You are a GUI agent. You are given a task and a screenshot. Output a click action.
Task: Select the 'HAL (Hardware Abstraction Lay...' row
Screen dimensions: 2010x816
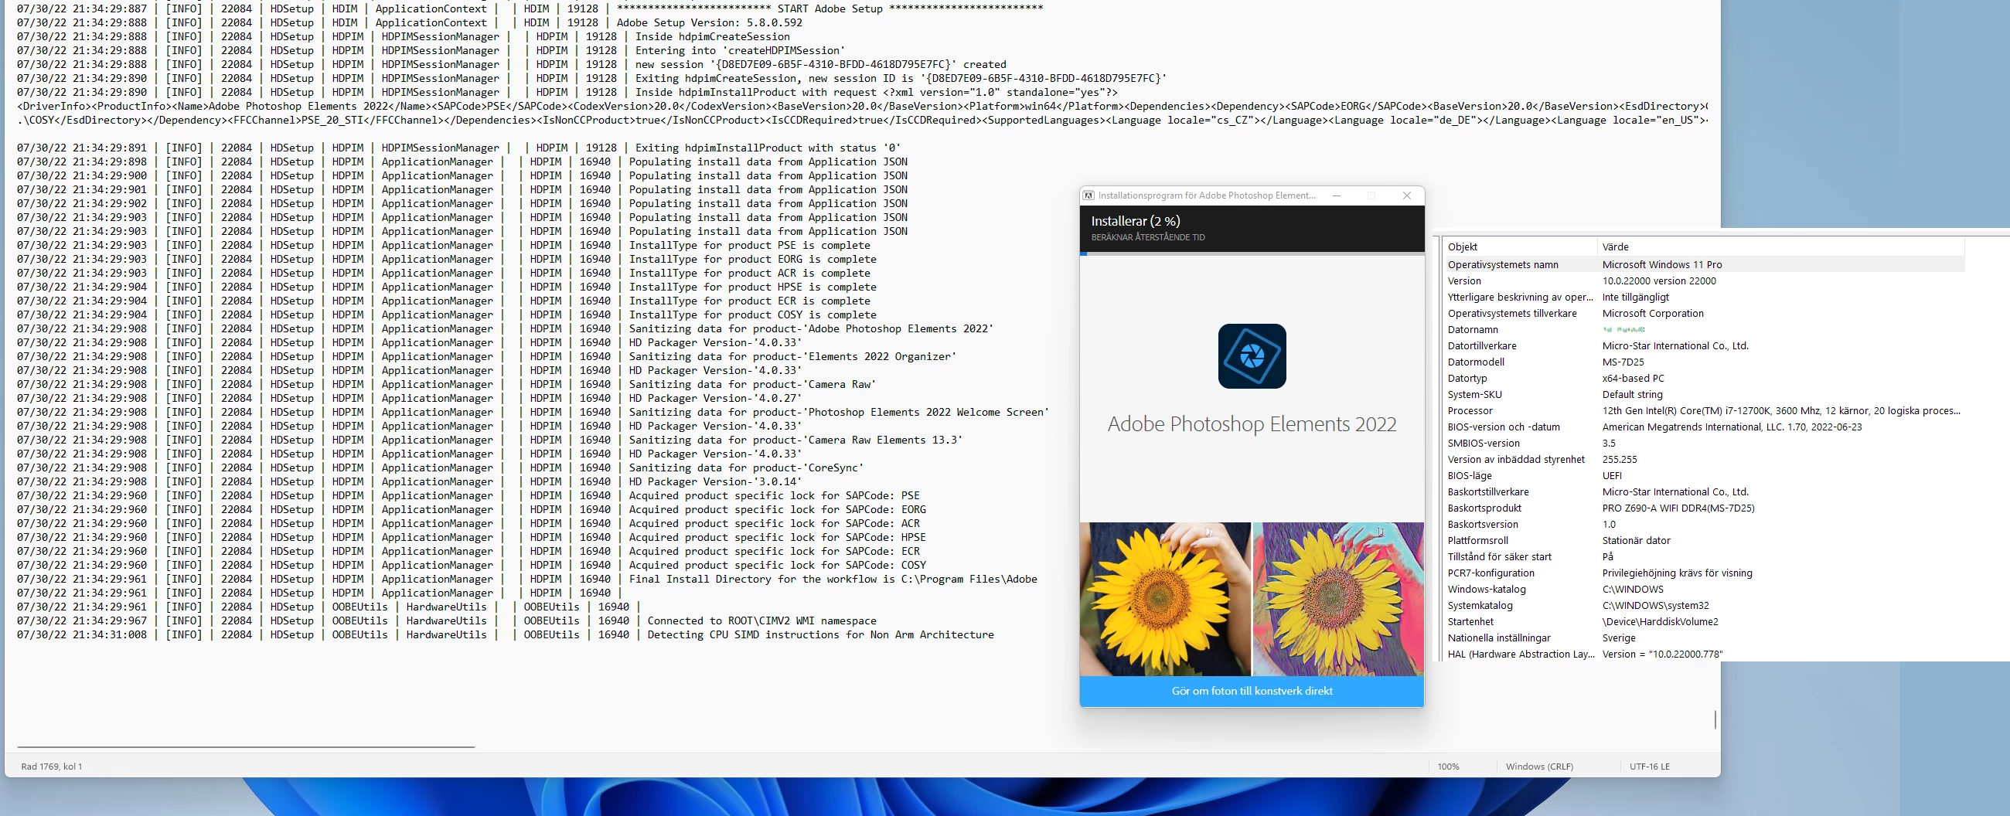coord(1703,654)
